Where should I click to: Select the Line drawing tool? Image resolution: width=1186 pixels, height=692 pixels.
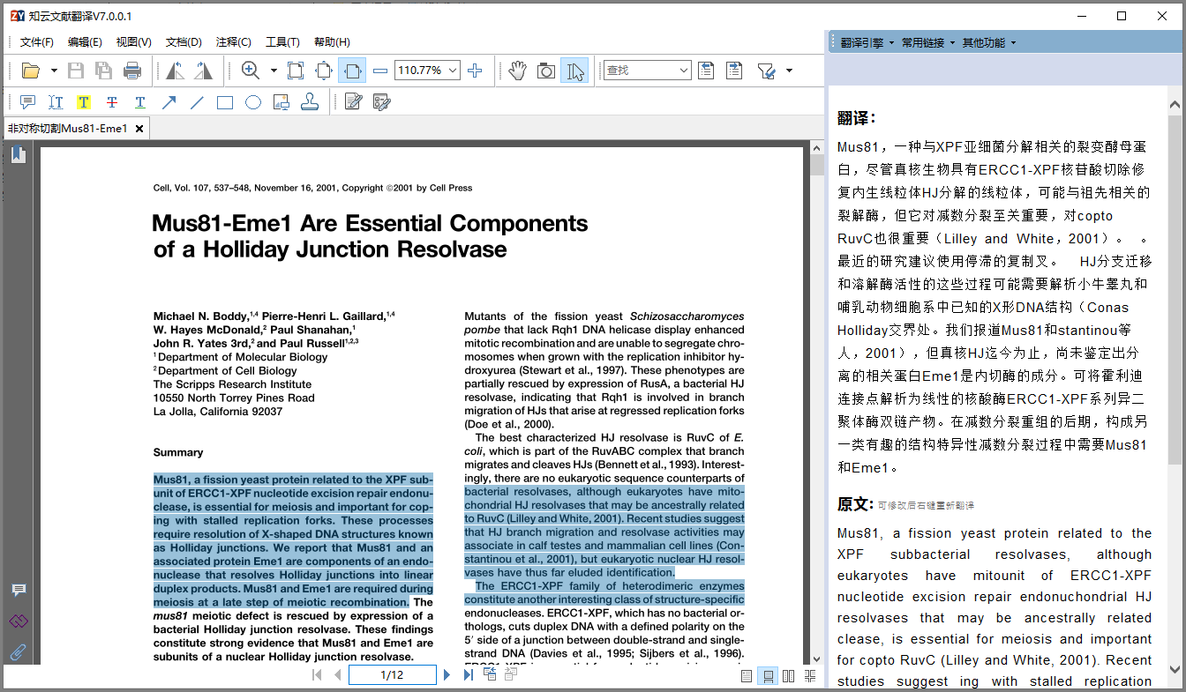(x=197, y=102)
